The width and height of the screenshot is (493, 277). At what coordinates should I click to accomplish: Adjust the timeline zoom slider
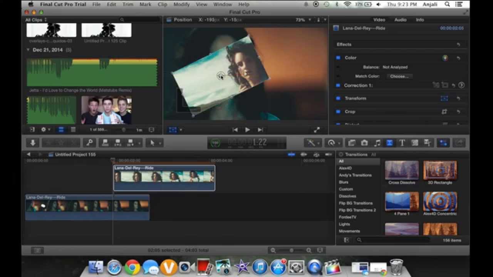coord(292,250)
